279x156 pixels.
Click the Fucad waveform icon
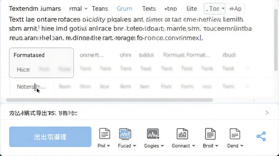(125, 134)
